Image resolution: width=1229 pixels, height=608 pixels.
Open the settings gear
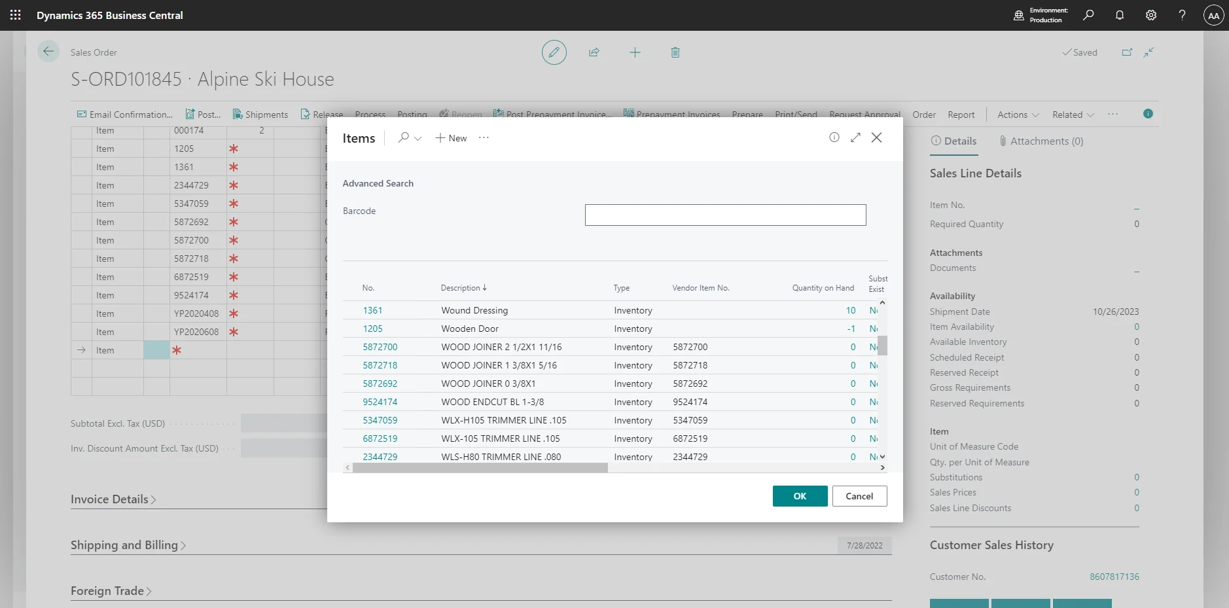(x=1151, y=15)
